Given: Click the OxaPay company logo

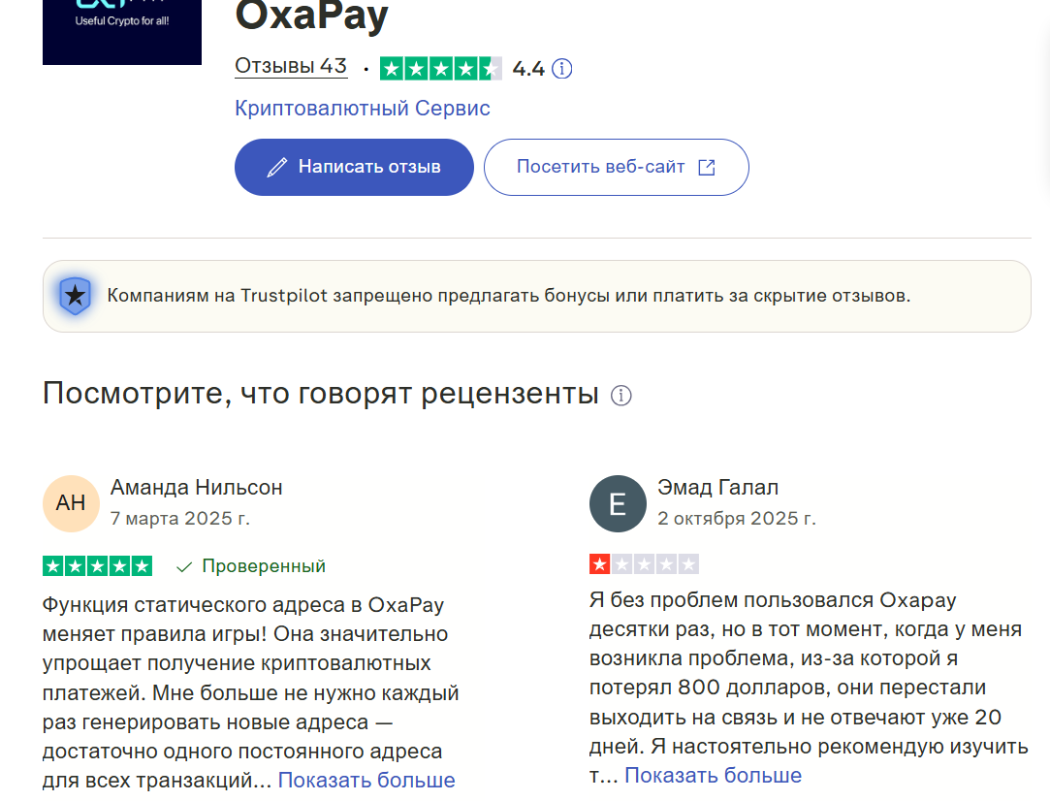Looking at the screenshot, I should click(121, 32).
